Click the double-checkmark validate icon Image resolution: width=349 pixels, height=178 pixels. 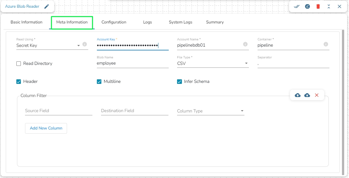point(297,6)
